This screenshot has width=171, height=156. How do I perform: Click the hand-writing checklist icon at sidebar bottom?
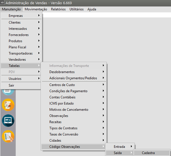[x=8, y=137]
